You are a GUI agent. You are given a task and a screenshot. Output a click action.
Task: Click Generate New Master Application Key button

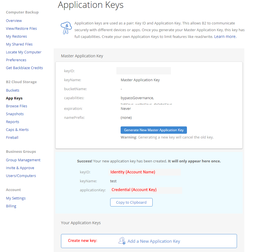point(153,130)
